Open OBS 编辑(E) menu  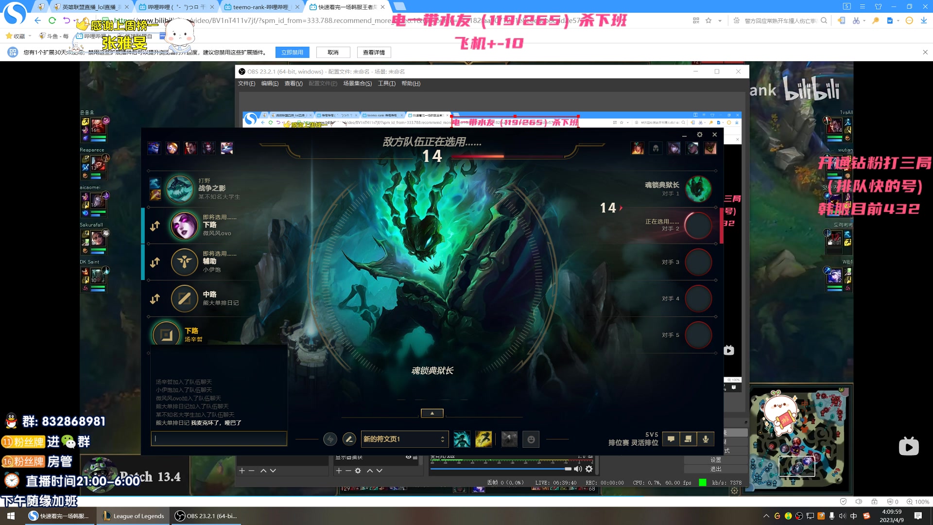[270, 84]
